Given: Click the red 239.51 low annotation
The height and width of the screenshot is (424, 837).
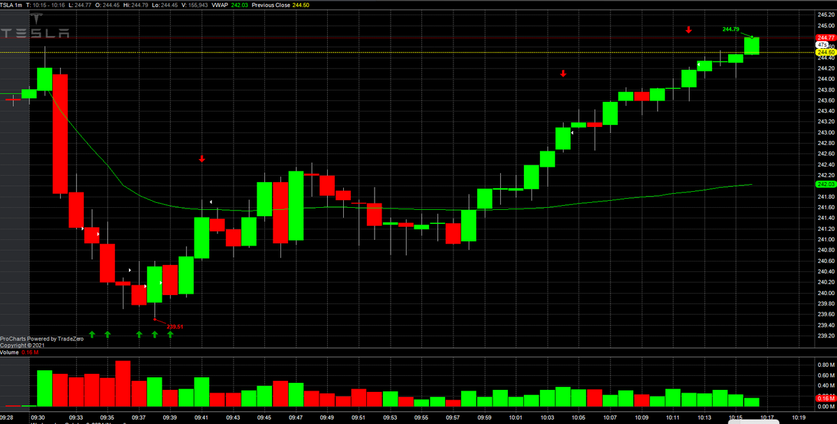Looking at the screenshot, I should pos(174,326).
